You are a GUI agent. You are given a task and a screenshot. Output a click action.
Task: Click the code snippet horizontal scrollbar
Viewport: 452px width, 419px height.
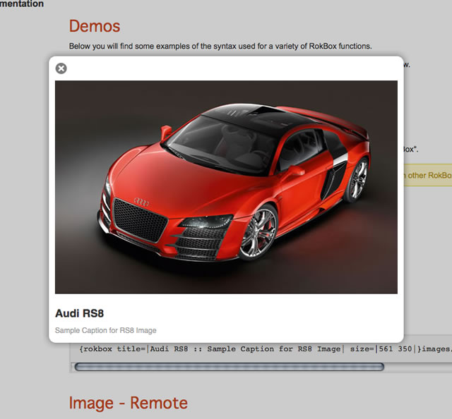(x=229, y=367)
